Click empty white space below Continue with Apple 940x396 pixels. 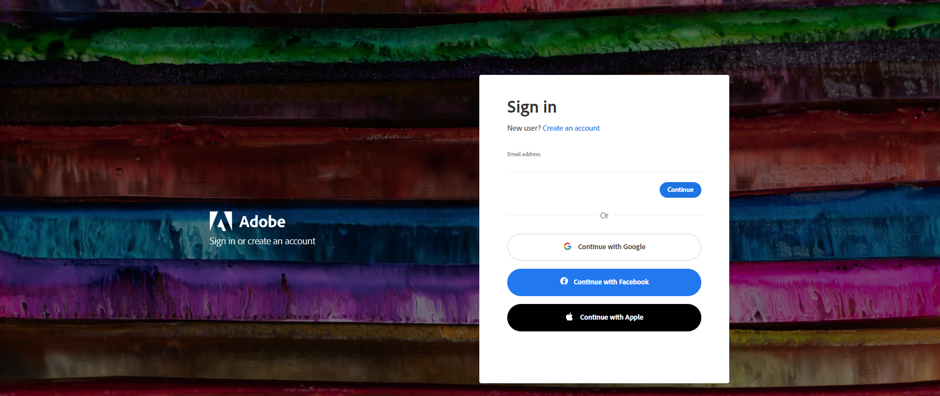point(604,357)
